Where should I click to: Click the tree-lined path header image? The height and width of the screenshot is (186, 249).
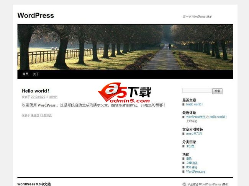(125, 47)
